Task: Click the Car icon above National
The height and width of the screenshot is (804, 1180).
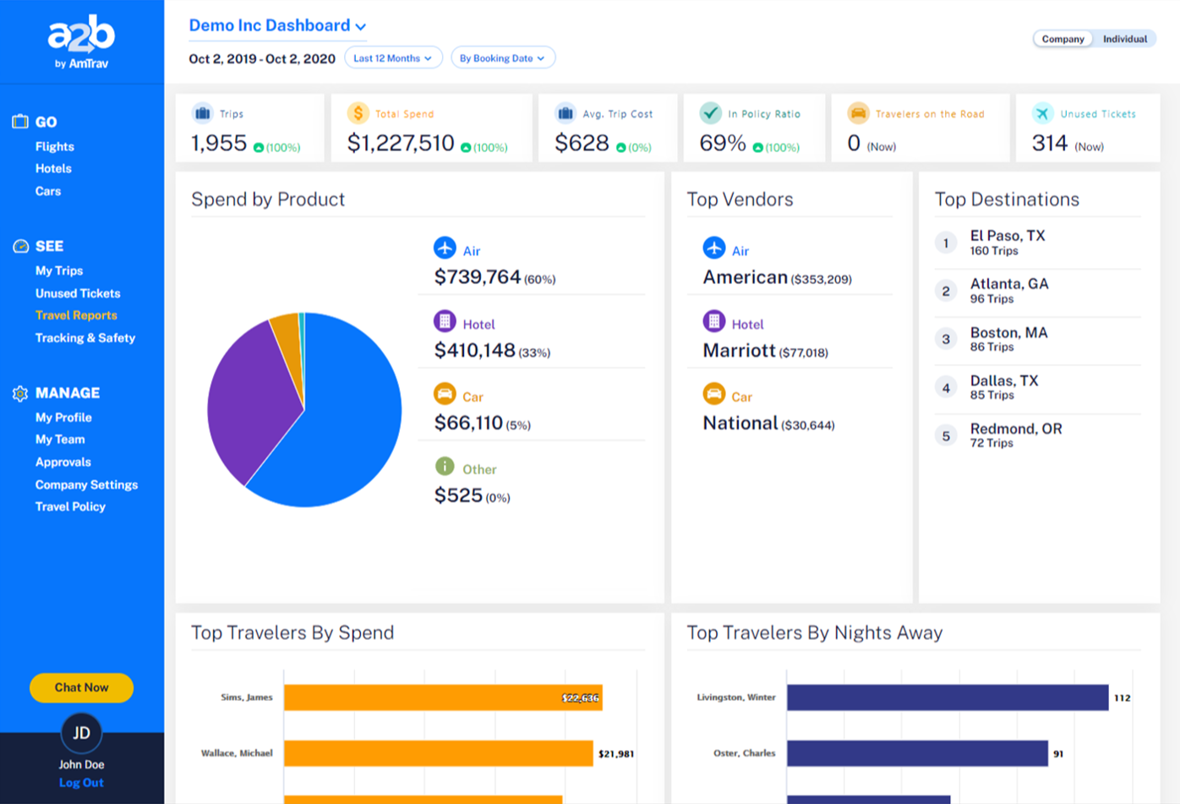Action: pyautogui.click(x=713, y=395)
